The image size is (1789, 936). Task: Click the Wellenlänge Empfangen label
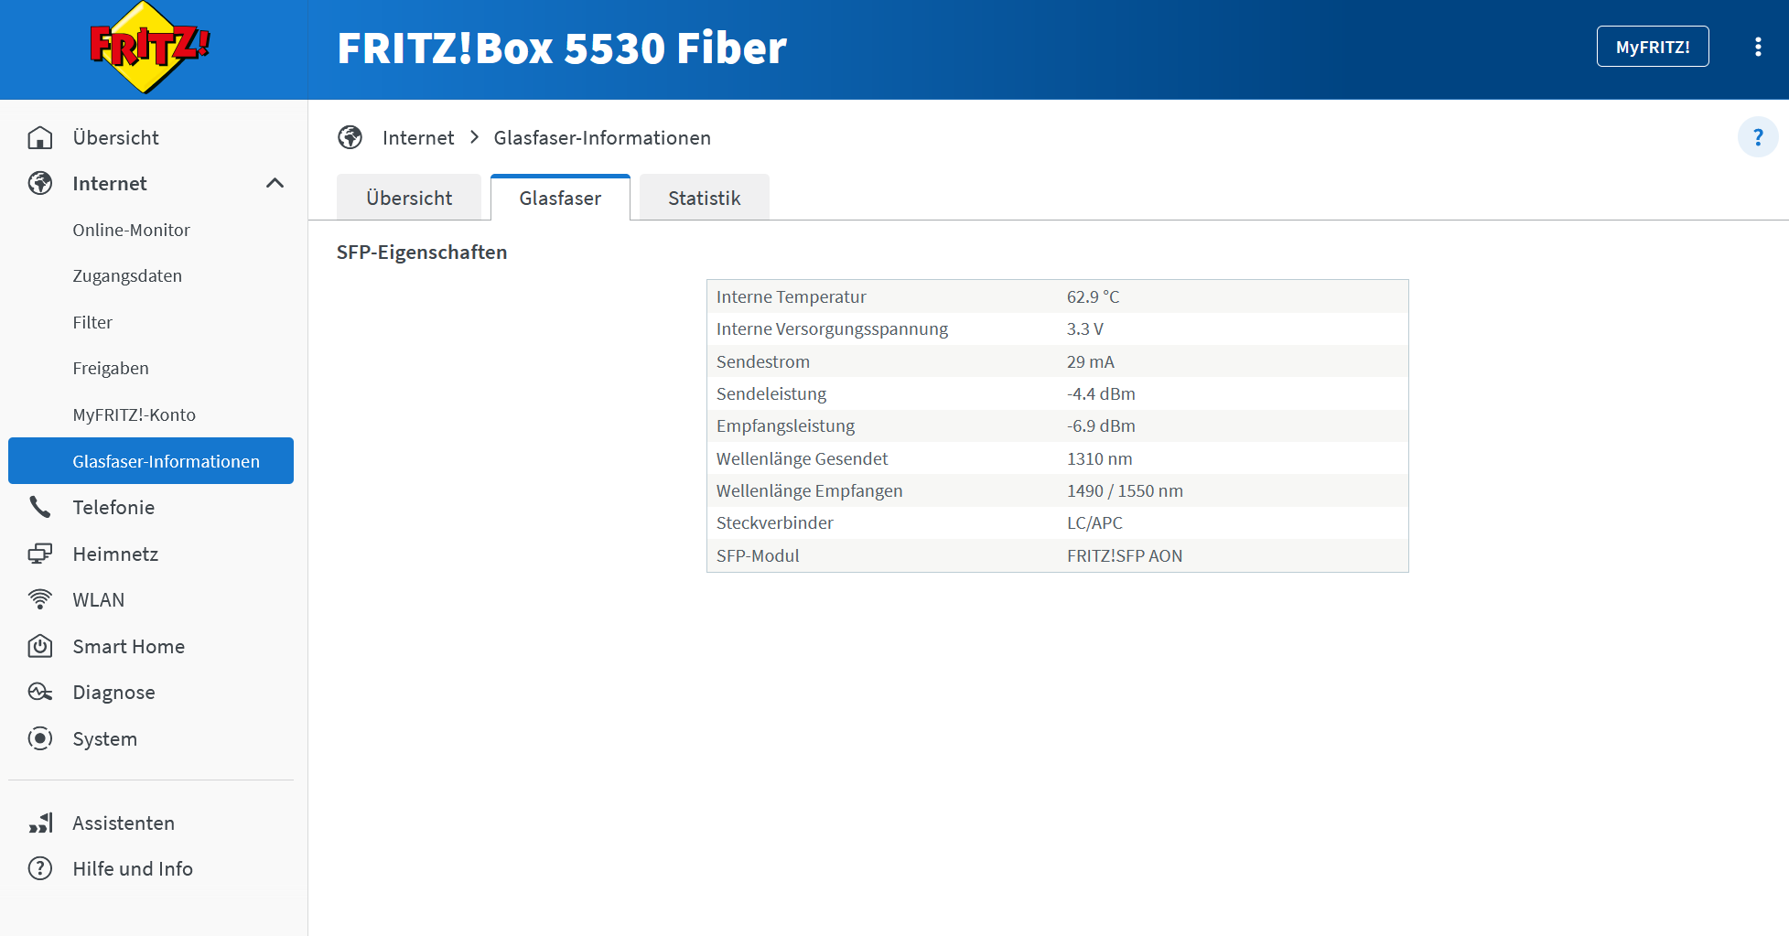(809, 490)
